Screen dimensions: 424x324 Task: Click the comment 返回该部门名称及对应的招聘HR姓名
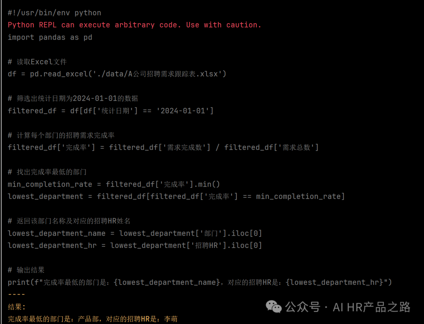(69, 221)
